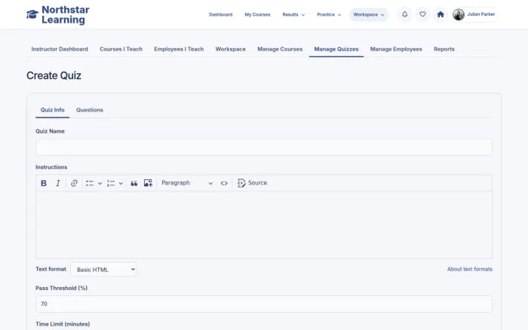Click the Time Limit (minutes) label
Viewport: 528px width, 330px height.
click(63, 324)
